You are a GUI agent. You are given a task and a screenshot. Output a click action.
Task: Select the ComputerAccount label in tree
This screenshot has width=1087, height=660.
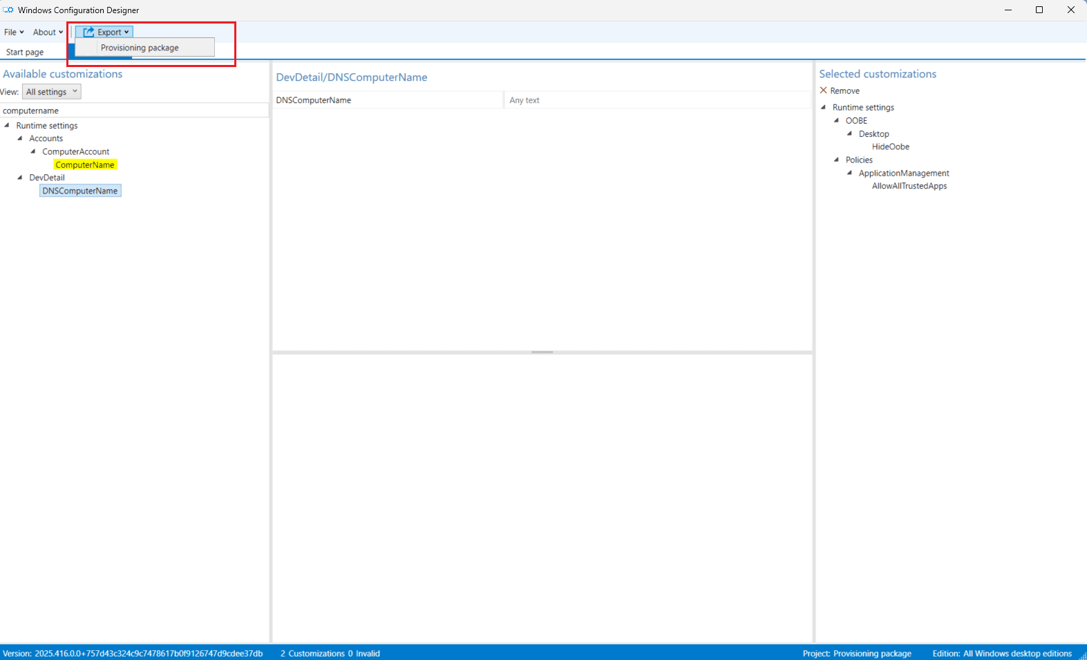click(76, 151)
